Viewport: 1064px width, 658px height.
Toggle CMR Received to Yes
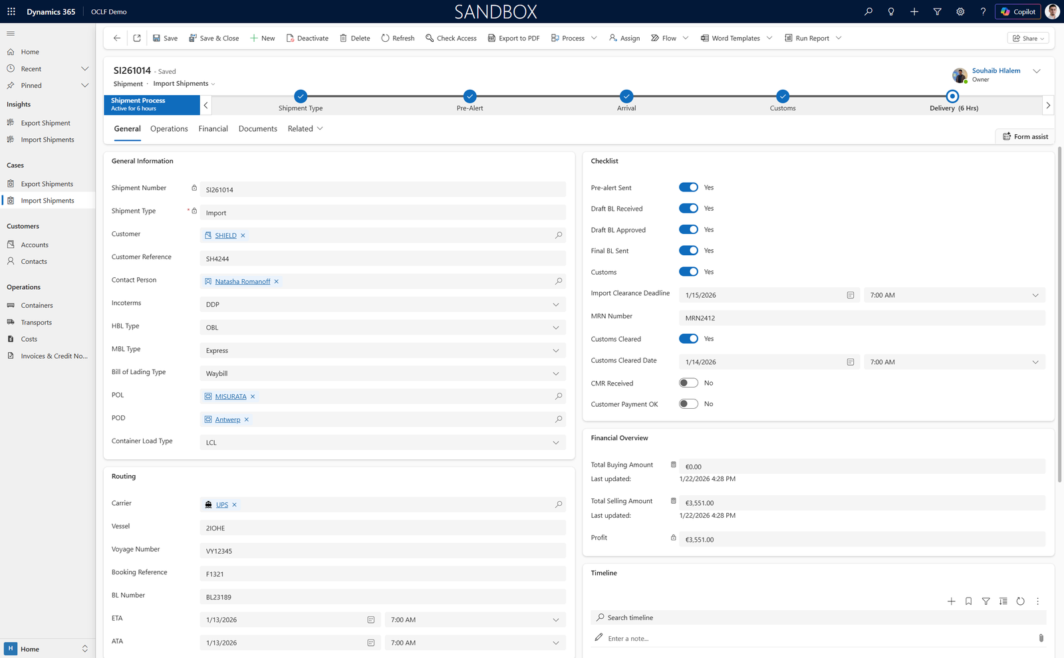click(x=688, y=382)
